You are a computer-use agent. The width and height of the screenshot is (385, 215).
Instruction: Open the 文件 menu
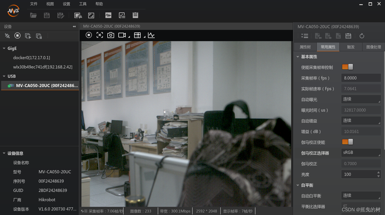click(34, 4)
